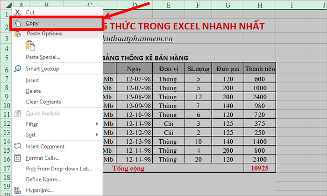Open Paste Special dialog
327x196 pixels.
click(x=57, y=57)
